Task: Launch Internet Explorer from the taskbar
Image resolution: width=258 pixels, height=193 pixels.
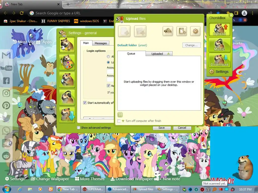Action: 20,189
